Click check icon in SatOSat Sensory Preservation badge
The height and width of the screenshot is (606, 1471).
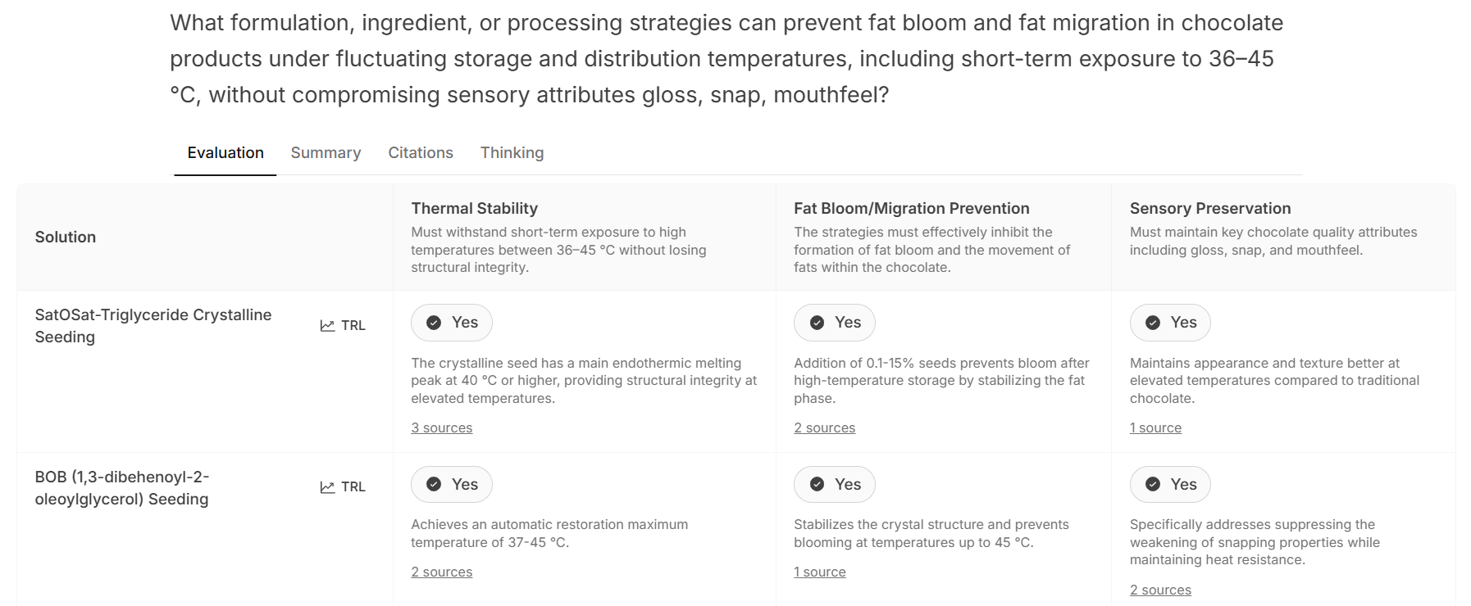pyautogui.click(x=1153, y=323)
